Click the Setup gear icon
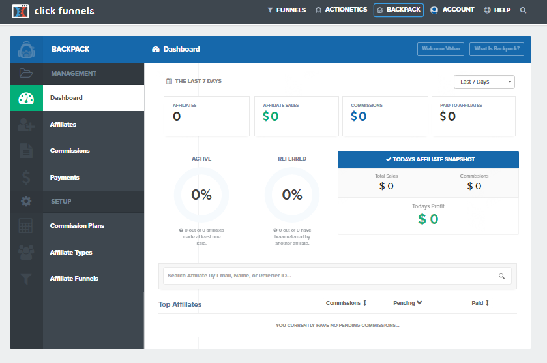 click(26, 201)
